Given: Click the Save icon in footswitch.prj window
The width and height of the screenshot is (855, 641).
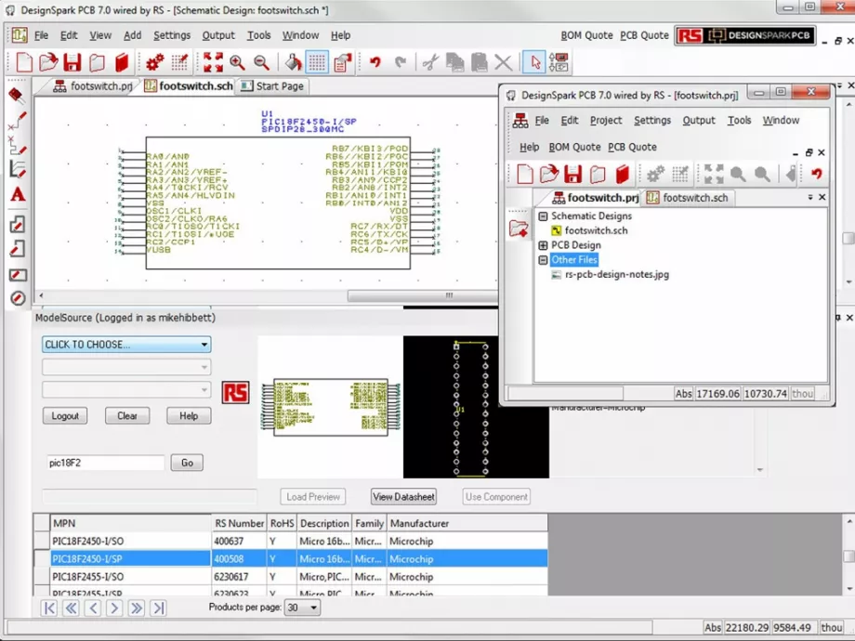Looking at the screenshot, I should pyautogui.click(x=572, y=175).
